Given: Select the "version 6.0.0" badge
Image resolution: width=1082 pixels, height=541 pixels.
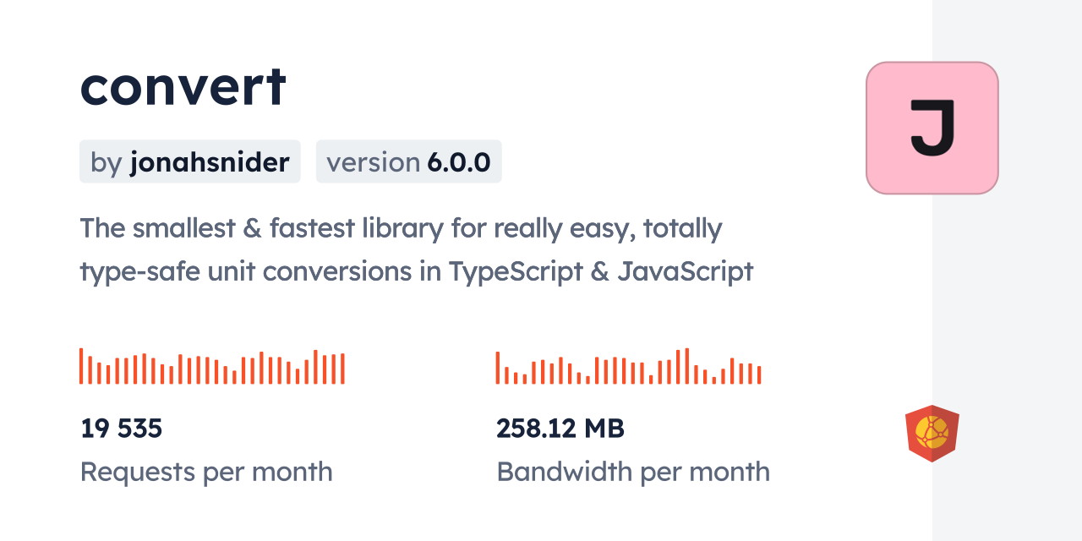Looking at the screenshot, I should pyautogui.click(x=408, y=161).
